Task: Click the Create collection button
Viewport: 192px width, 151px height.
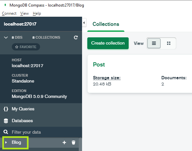Action: coord(108,43)
